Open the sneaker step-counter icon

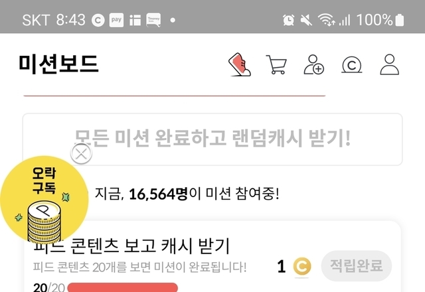coord(240,64)
